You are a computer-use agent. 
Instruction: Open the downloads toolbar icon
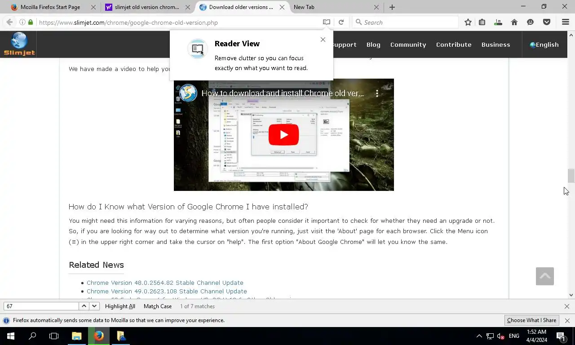coord(498,22)
